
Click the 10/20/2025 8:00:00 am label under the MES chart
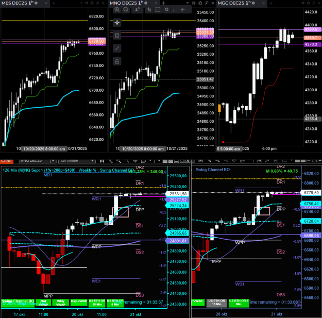tap(44, 149)
